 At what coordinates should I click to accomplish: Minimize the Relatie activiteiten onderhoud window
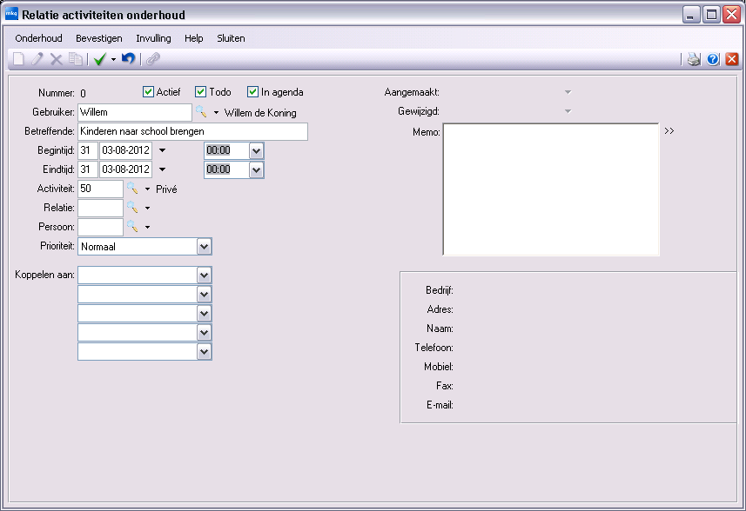pyautogui.click(x=691, y=15)
